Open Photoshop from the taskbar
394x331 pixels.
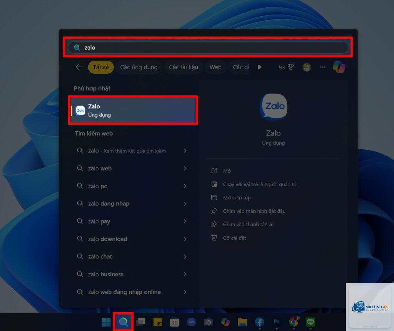point(276,322)
